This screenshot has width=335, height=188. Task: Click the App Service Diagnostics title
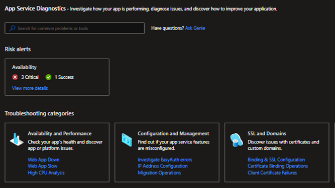click(x=35, y=9)
